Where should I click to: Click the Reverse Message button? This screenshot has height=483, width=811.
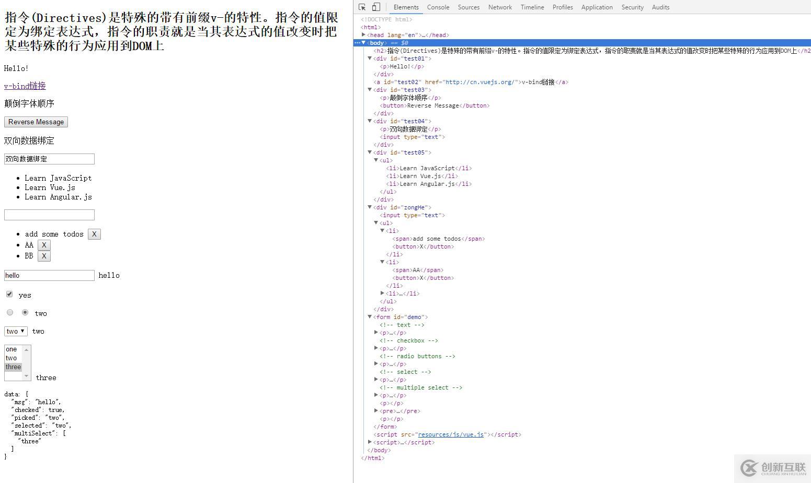(36, 122)
